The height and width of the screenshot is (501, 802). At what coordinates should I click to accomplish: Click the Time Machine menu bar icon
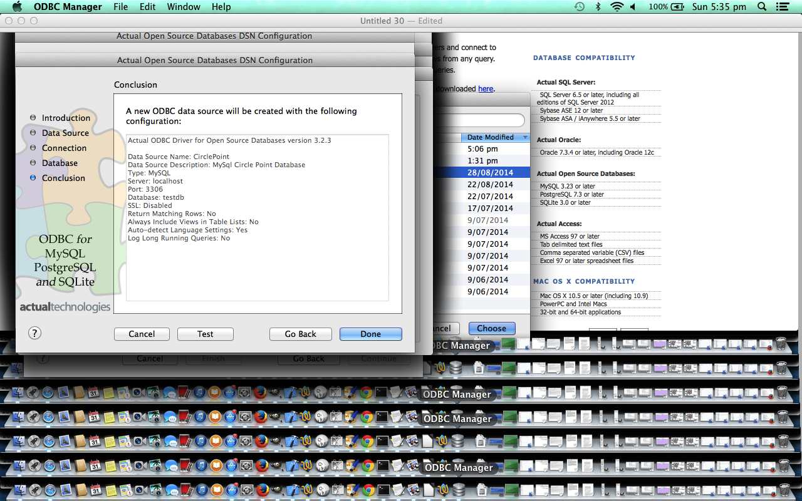[x=580, y=7]
